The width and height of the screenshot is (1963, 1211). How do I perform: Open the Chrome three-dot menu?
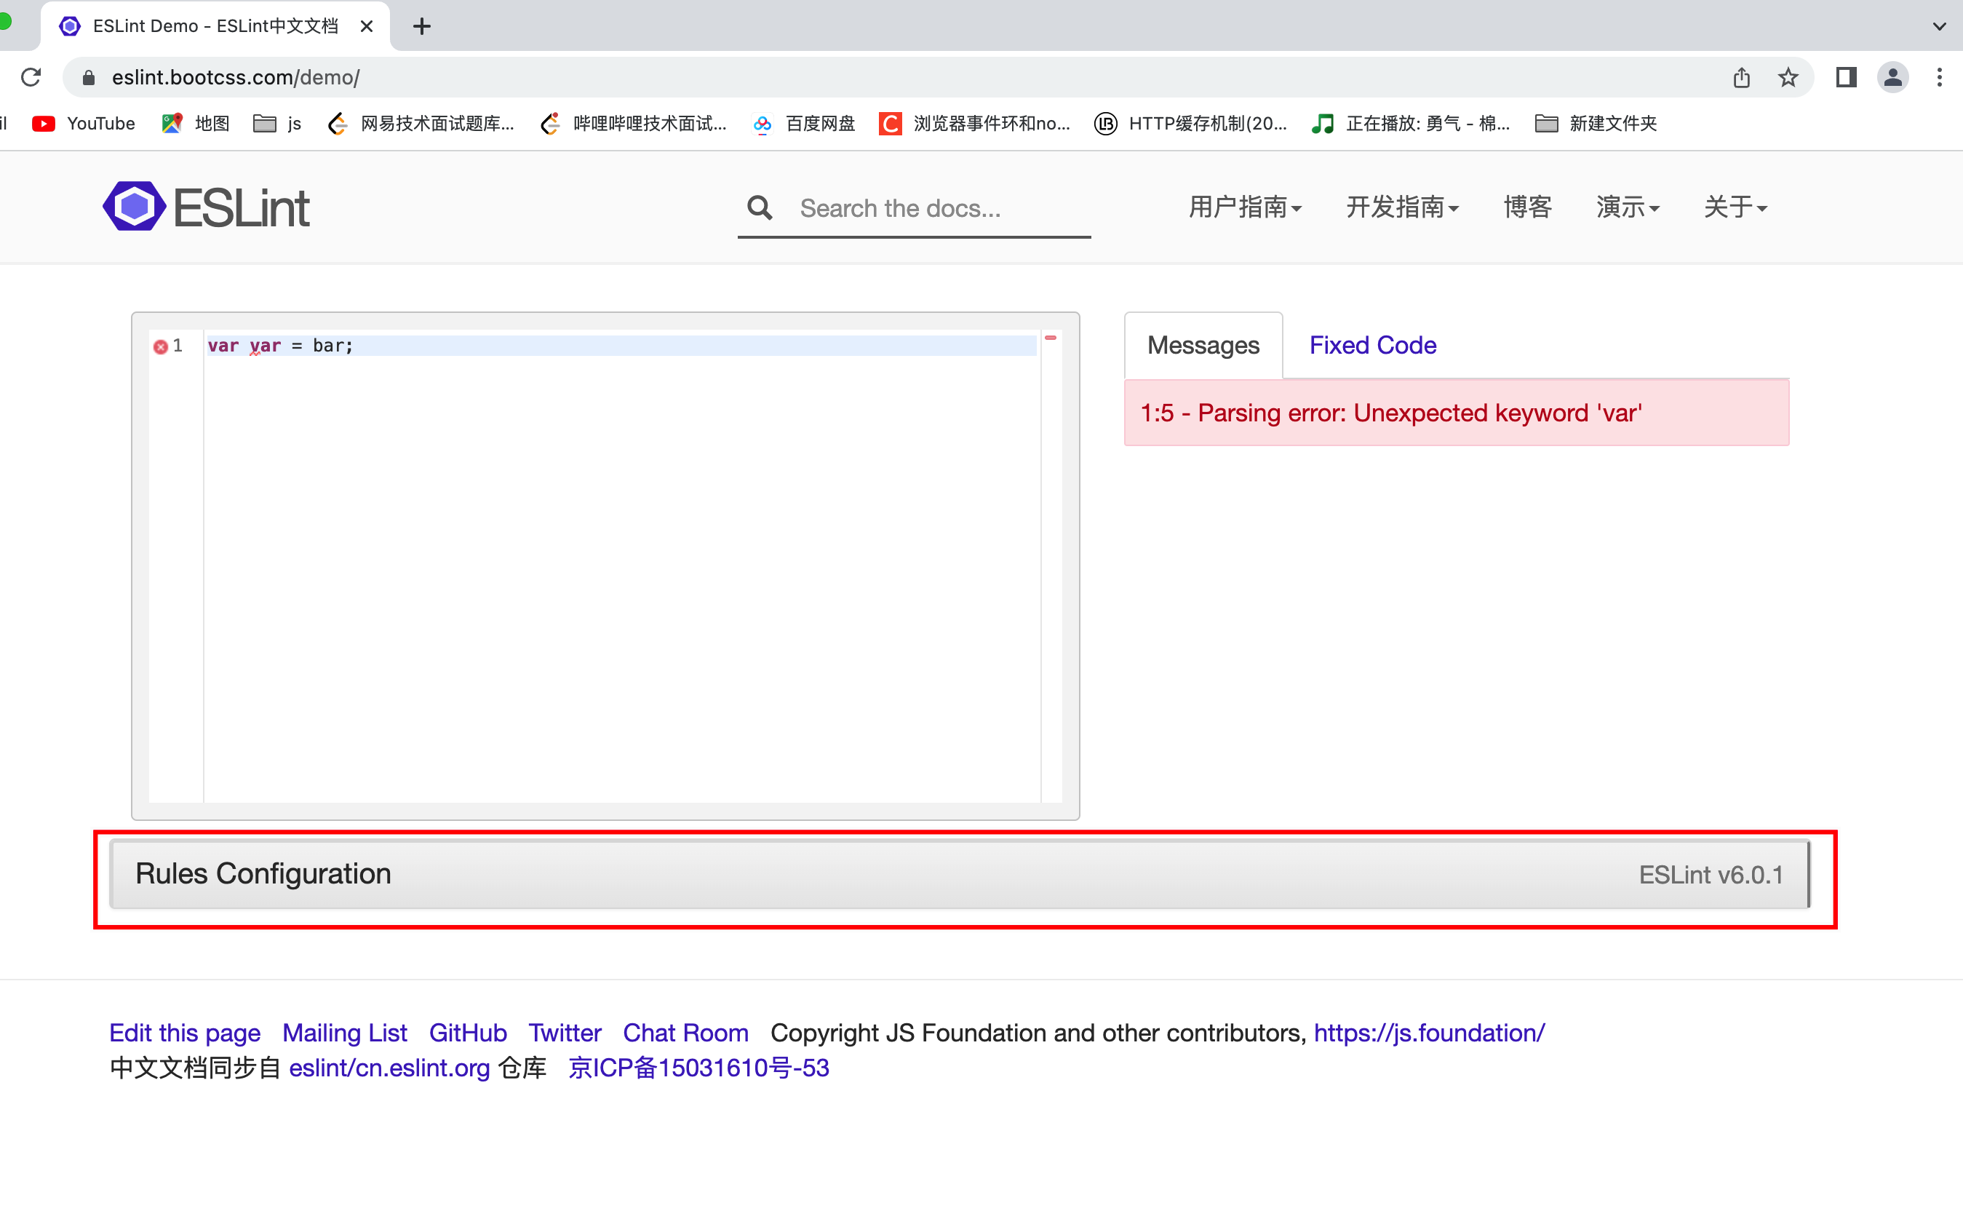pyautogui.click(x=1939, y=77)
